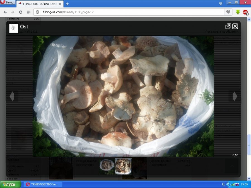Open the Speed Dial grid

(x=28, y=12)
